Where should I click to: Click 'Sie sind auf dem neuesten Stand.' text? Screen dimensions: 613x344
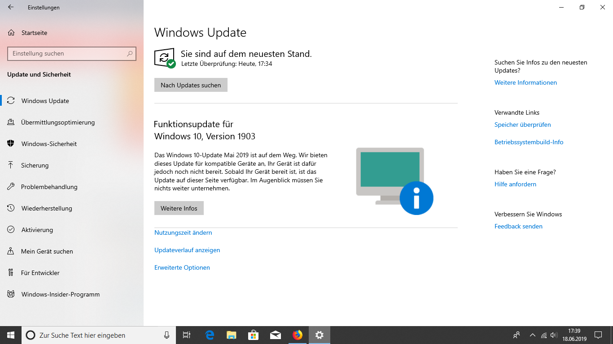point(246,54)
